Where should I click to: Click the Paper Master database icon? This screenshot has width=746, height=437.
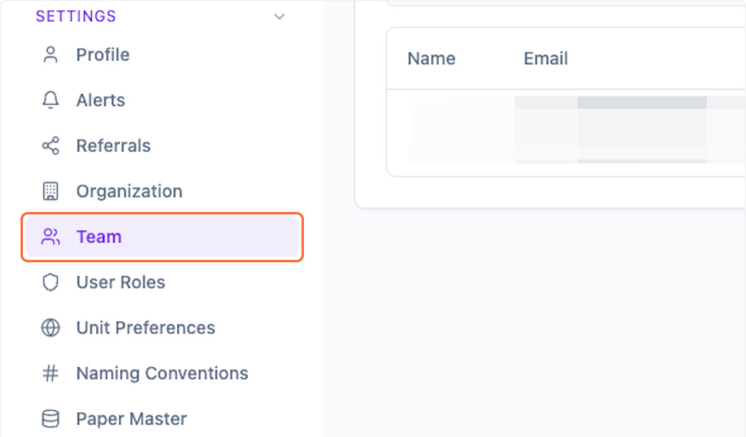(50, 418)
